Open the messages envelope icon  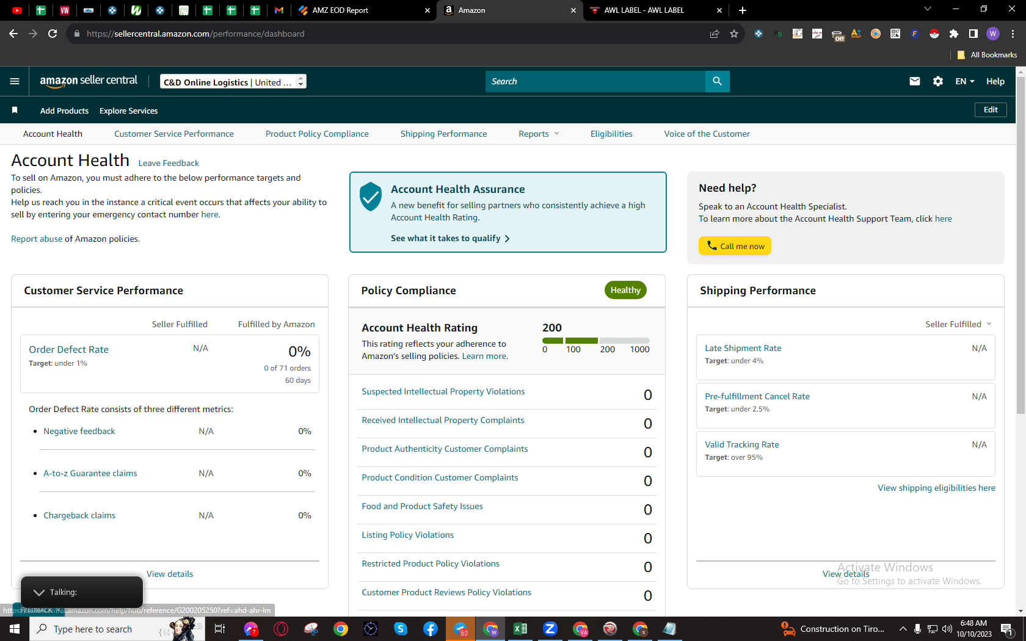914,81
